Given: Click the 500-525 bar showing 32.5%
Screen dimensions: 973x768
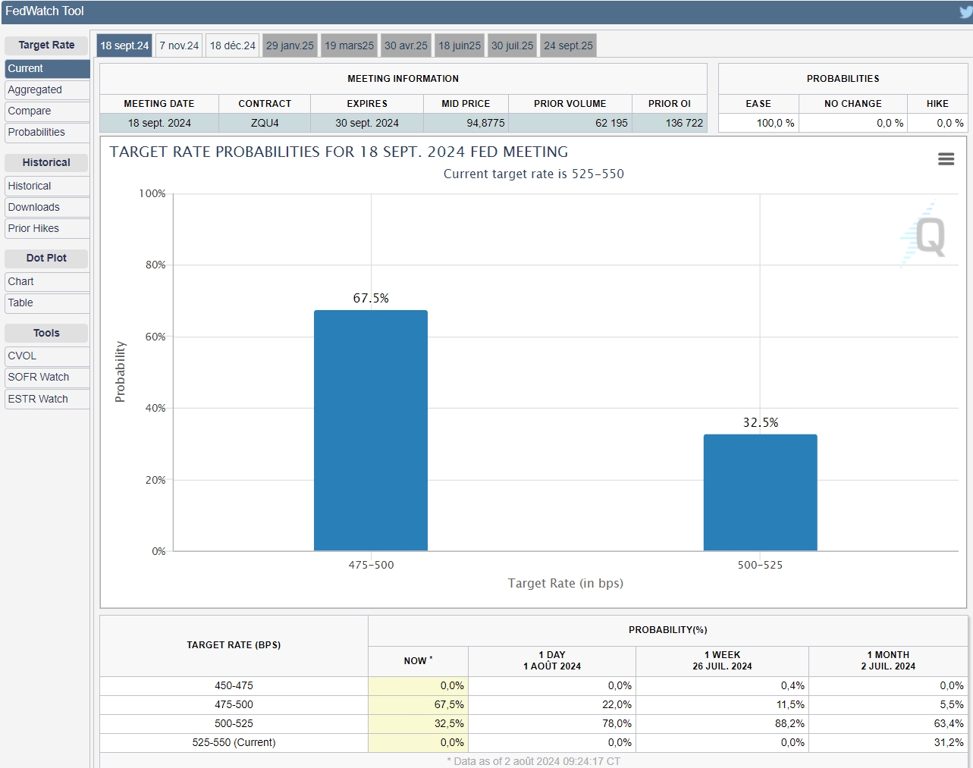Looking at the screenshot, I should (760, 492).
